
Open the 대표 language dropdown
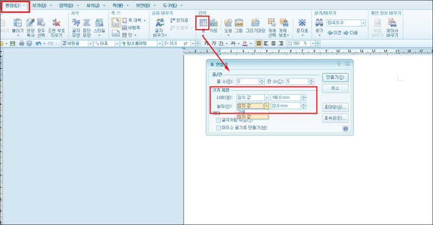(117, 44)
